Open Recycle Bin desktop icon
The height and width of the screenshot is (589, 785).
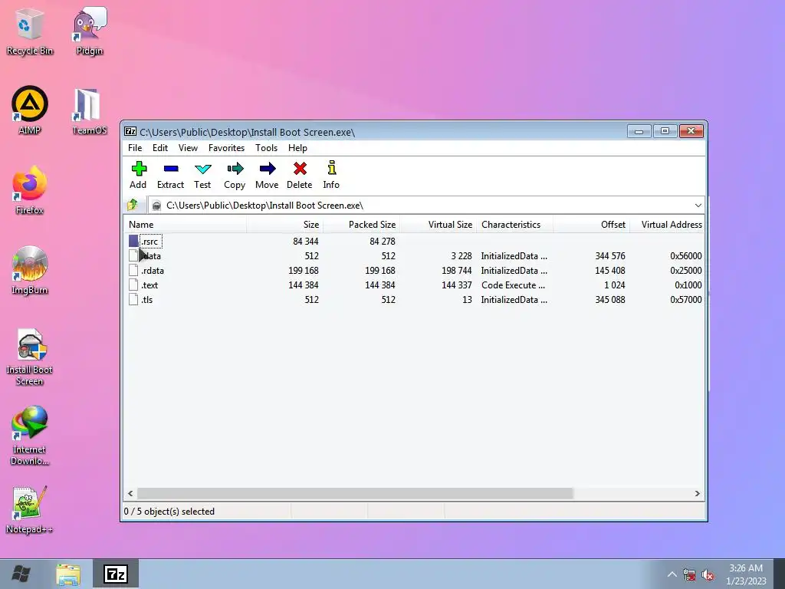click(x=30, y=31)
